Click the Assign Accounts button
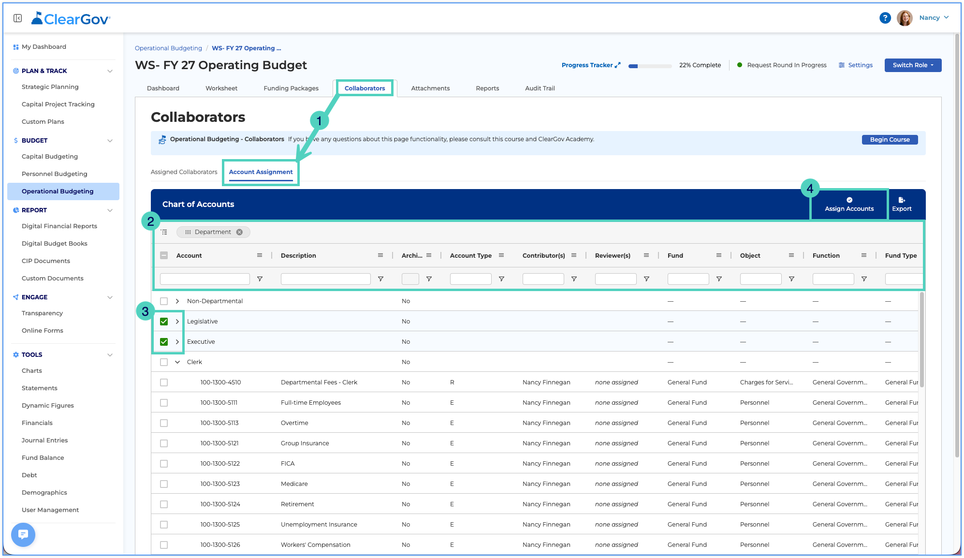964x558 pixels. click(x=849, y=205)
